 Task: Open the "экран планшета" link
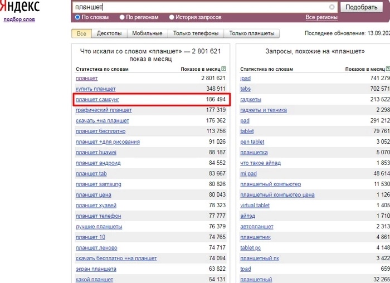tap(96, 269)
